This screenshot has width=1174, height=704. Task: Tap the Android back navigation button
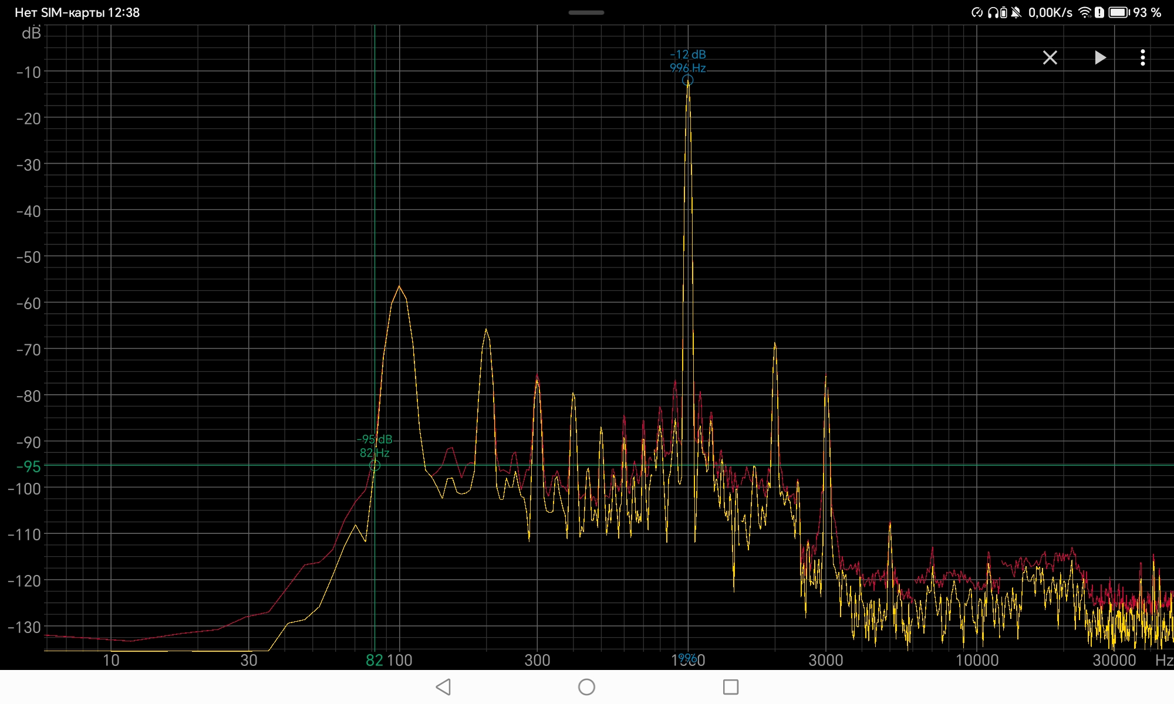click(444, 687)
